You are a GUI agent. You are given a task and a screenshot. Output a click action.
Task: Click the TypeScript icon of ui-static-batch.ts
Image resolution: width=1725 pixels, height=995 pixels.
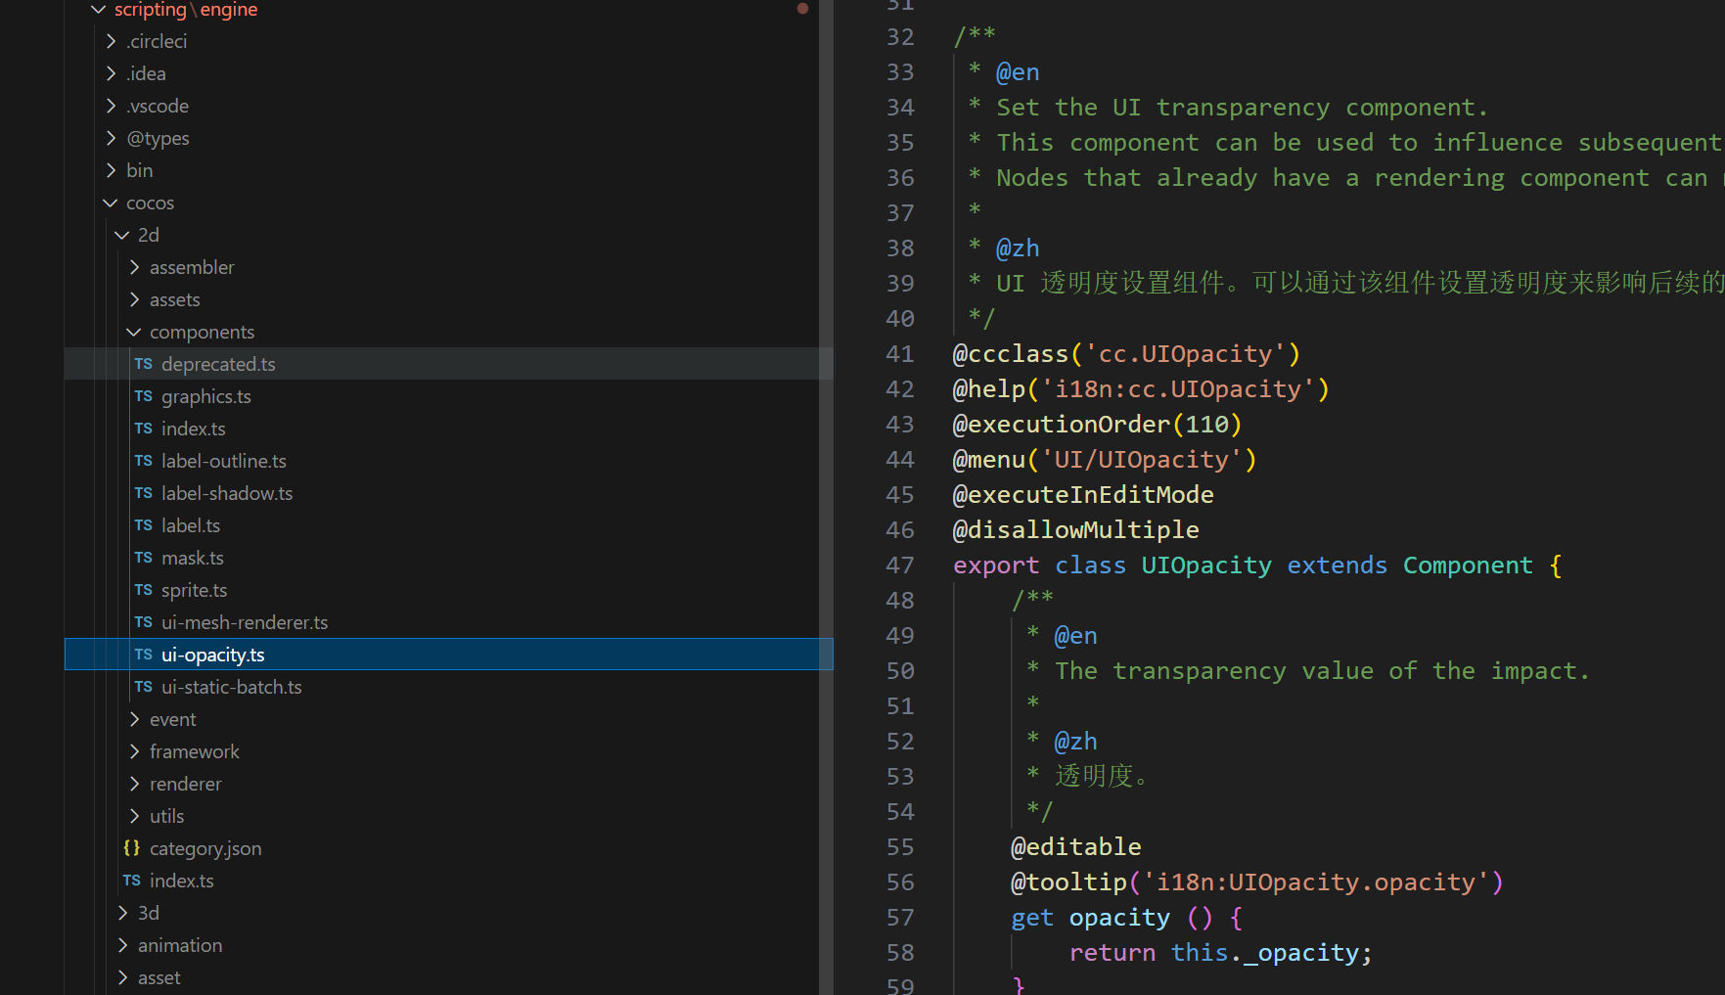coord(144,687)
